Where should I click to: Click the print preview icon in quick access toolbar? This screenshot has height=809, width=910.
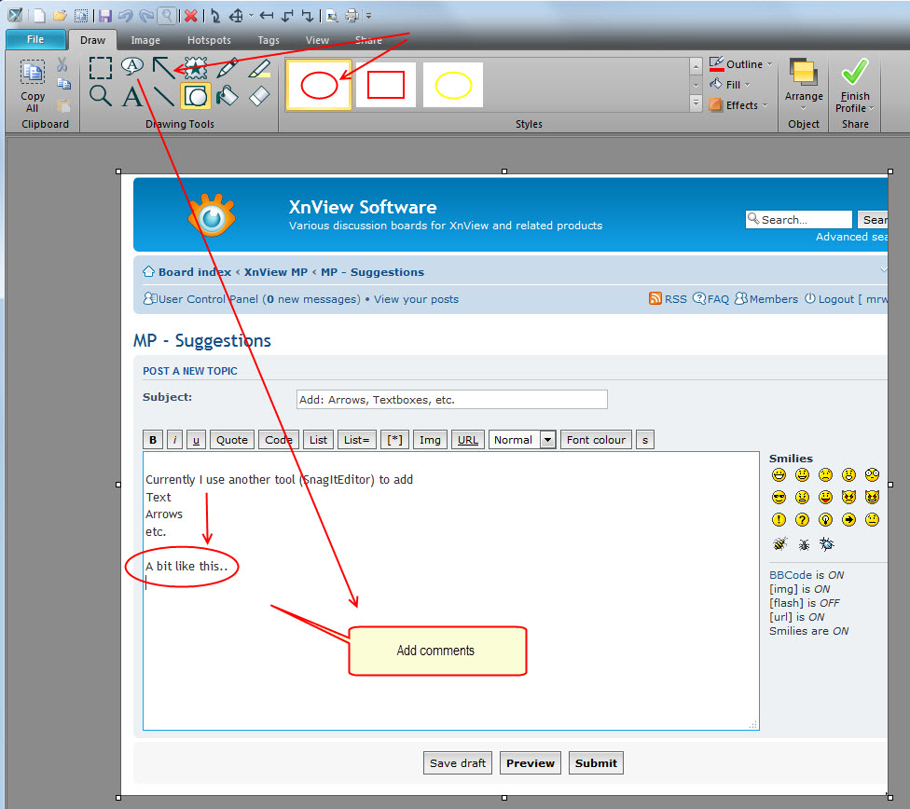pos(331,16)
